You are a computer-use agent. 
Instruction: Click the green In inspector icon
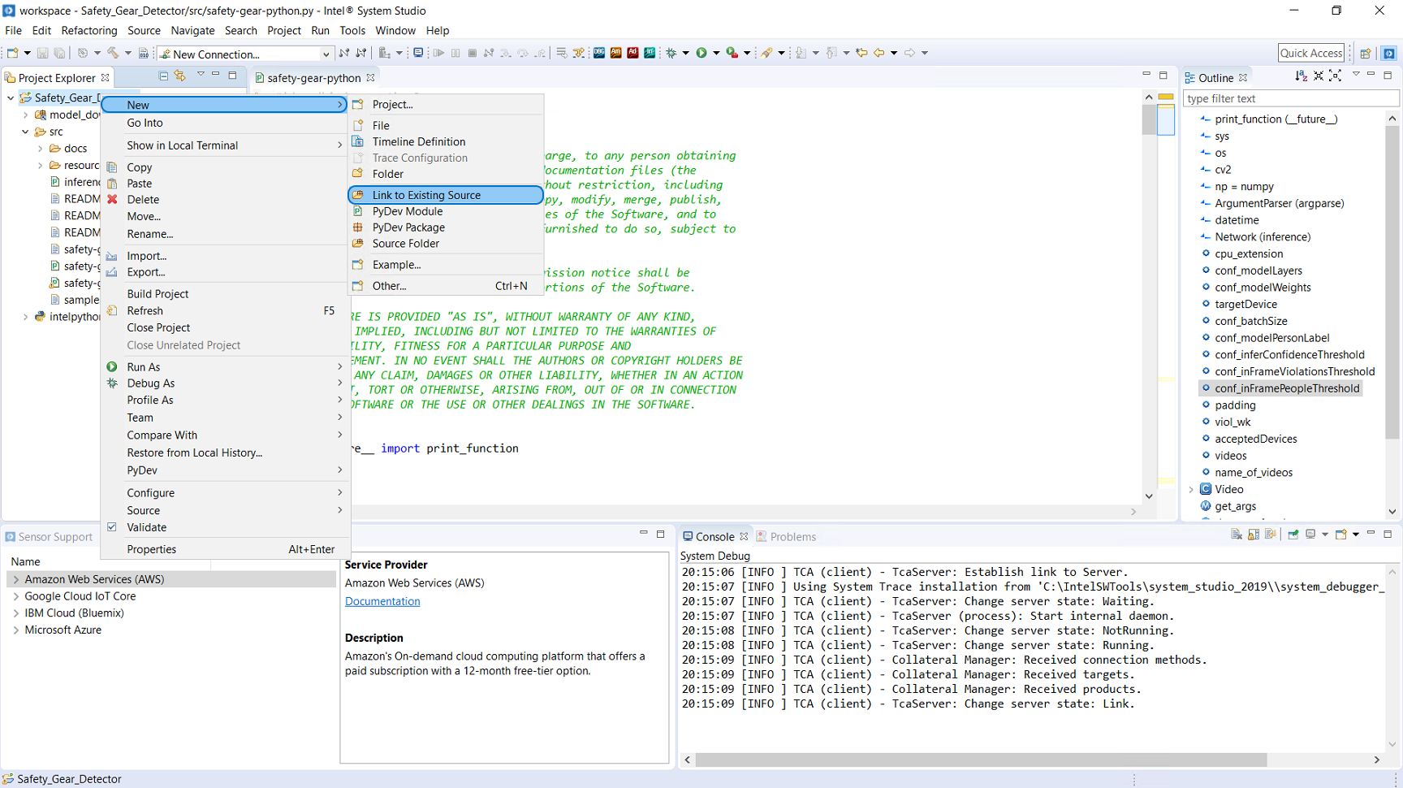tap(650, 53)
